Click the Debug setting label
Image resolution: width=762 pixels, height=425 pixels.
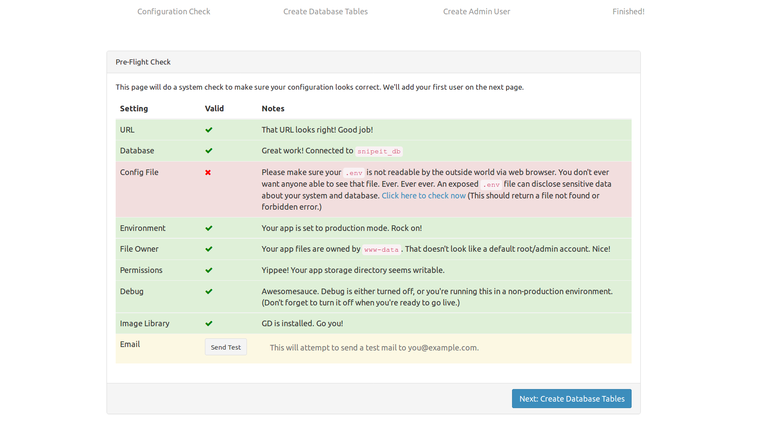(132, 292)
